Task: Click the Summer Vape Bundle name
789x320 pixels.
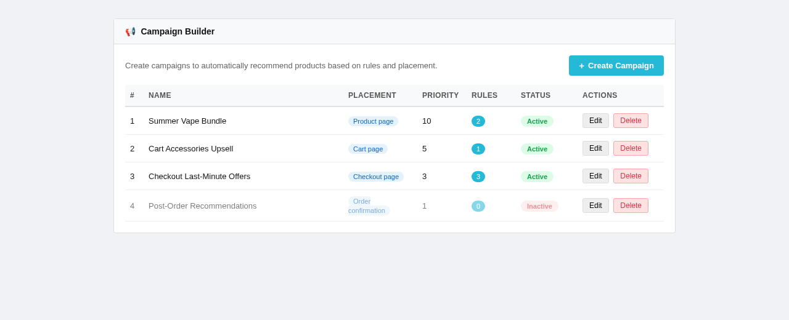Action: (187, 121)
